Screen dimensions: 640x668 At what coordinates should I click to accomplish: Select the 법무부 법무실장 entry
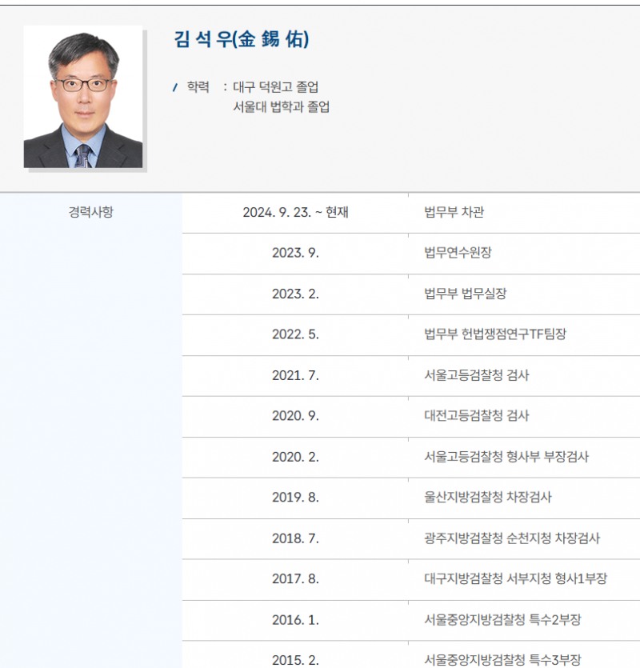[x=454, y=294]
